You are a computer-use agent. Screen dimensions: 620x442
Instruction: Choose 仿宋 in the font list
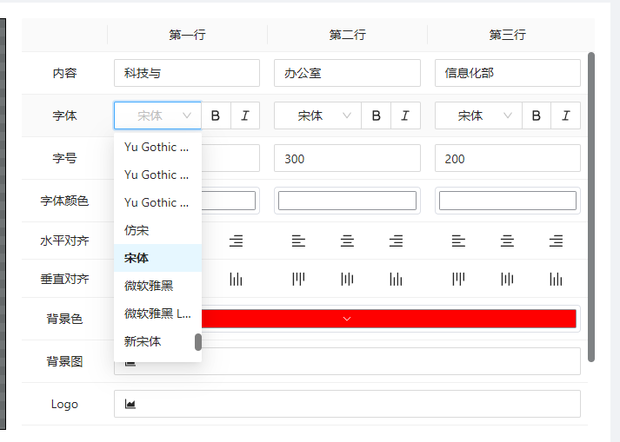coord(137,230)
